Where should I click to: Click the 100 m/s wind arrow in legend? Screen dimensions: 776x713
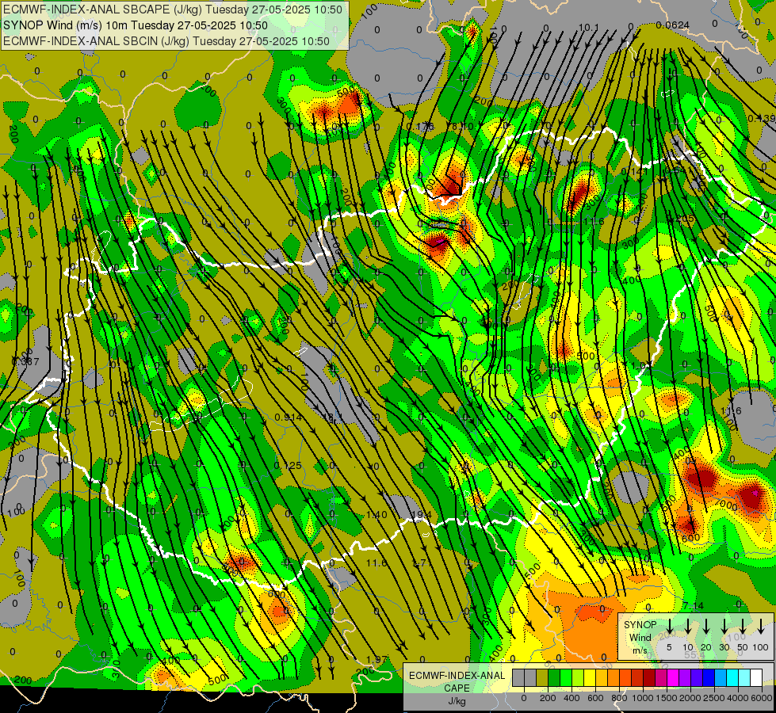(x=761, y=626)
